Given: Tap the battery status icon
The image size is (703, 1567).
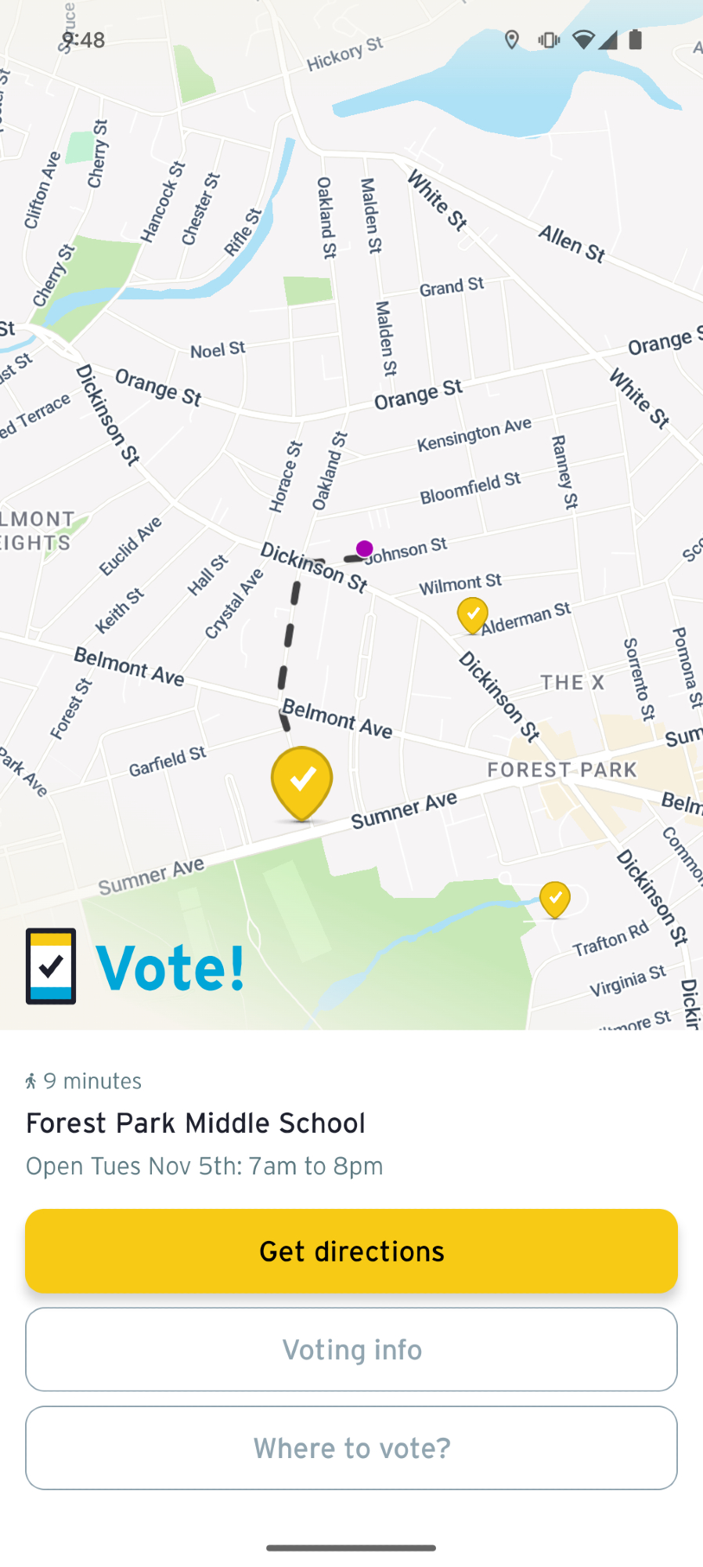Looking at the screenshot, I should pyautogui.click(x=636, y=40).
